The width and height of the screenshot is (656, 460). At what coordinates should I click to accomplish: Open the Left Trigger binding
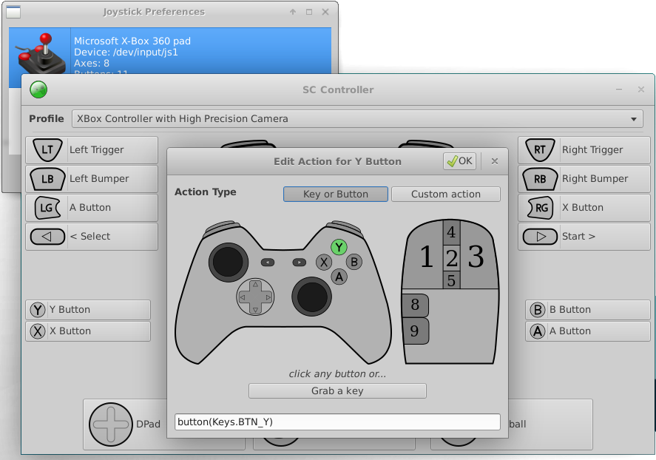click(x=92, y=149)
